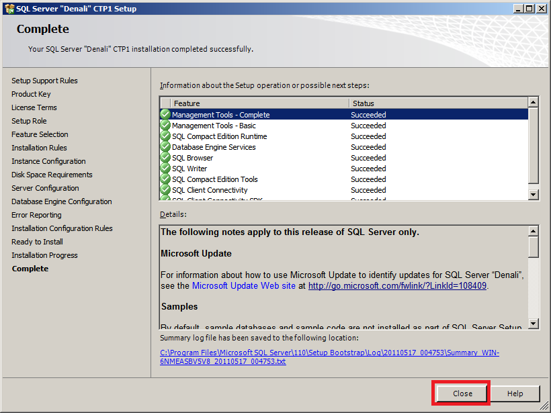
Task: Select the SQL Compact Edition Runtime row
Action: tap(344, 136)
